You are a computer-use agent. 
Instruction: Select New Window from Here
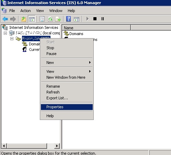click(x=67, y=77)
